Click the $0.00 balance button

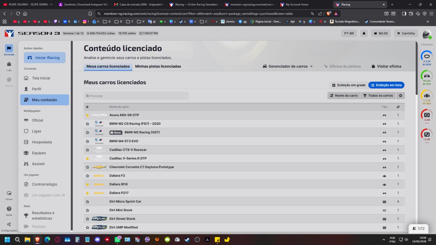[x=381, y=33]
